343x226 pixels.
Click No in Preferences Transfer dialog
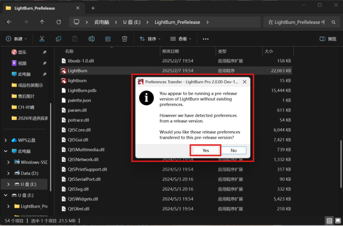pyautogui.click(x=233, y=150)
